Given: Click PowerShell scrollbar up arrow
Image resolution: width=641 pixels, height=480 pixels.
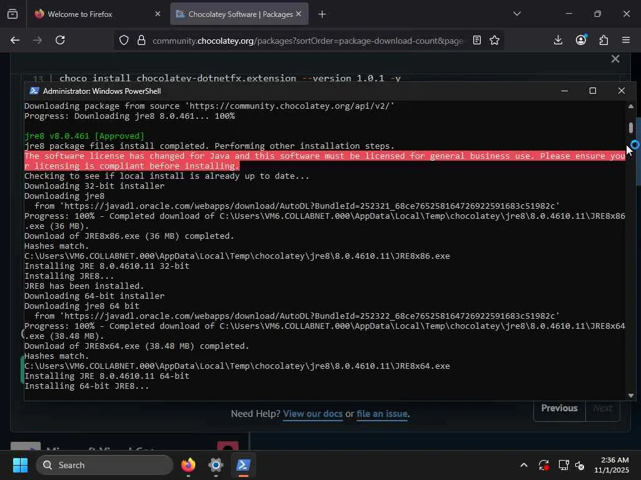Looking at the screenshot, I should (631, 106).
